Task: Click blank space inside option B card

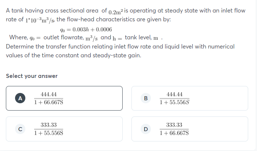Action: click(x=220, y=98)
